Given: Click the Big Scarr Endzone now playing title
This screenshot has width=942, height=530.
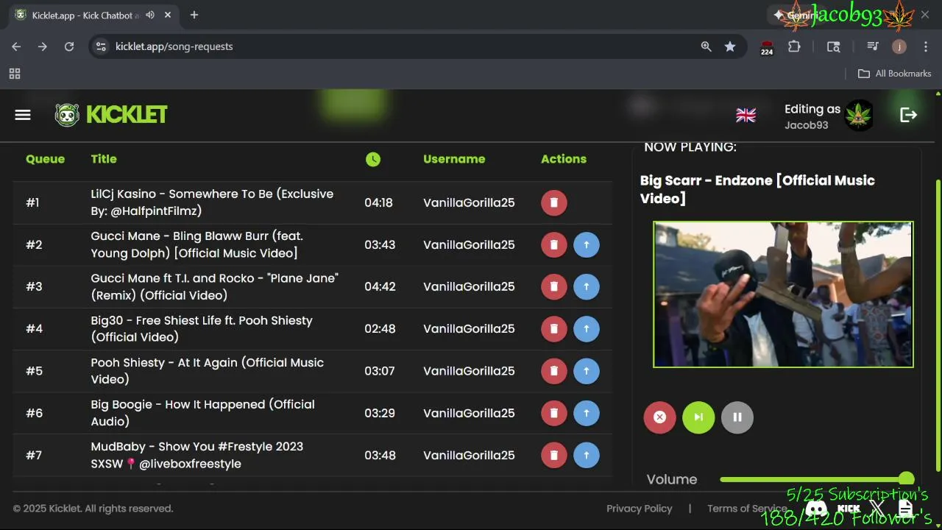Looking at the screenshot, I should pyautogui.click(x=757, y=189).
